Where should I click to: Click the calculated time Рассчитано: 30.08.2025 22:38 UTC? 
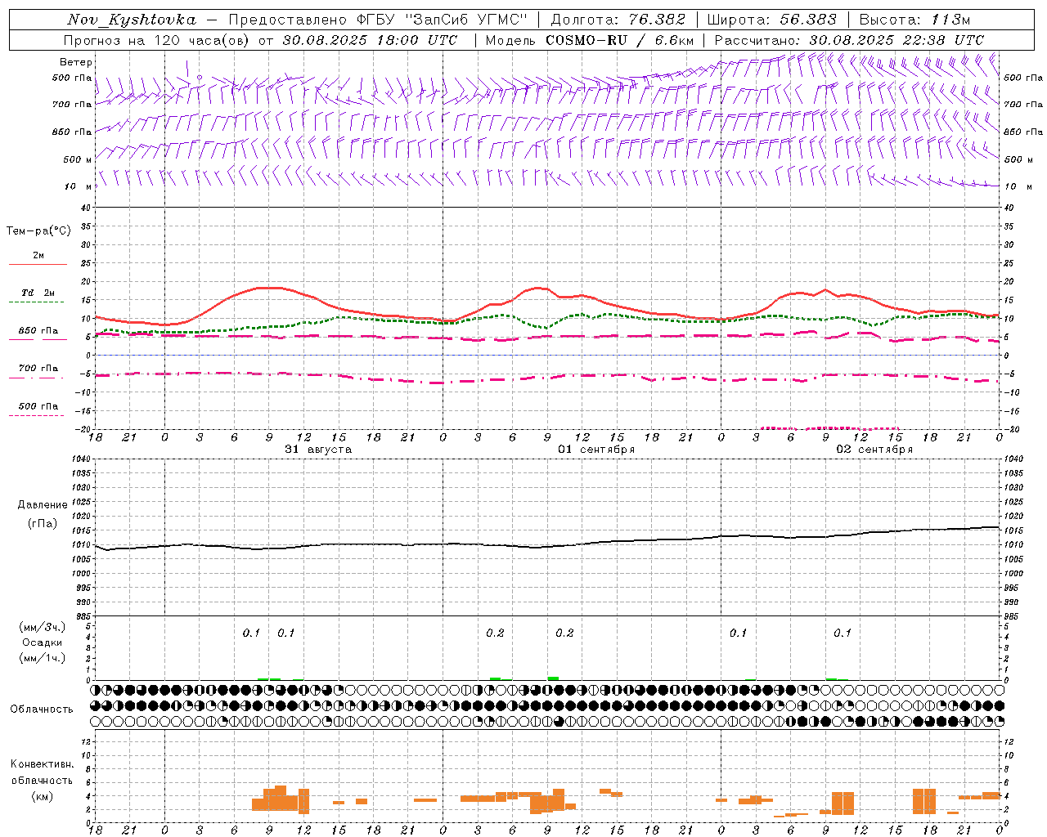click(x=849, y=40)
